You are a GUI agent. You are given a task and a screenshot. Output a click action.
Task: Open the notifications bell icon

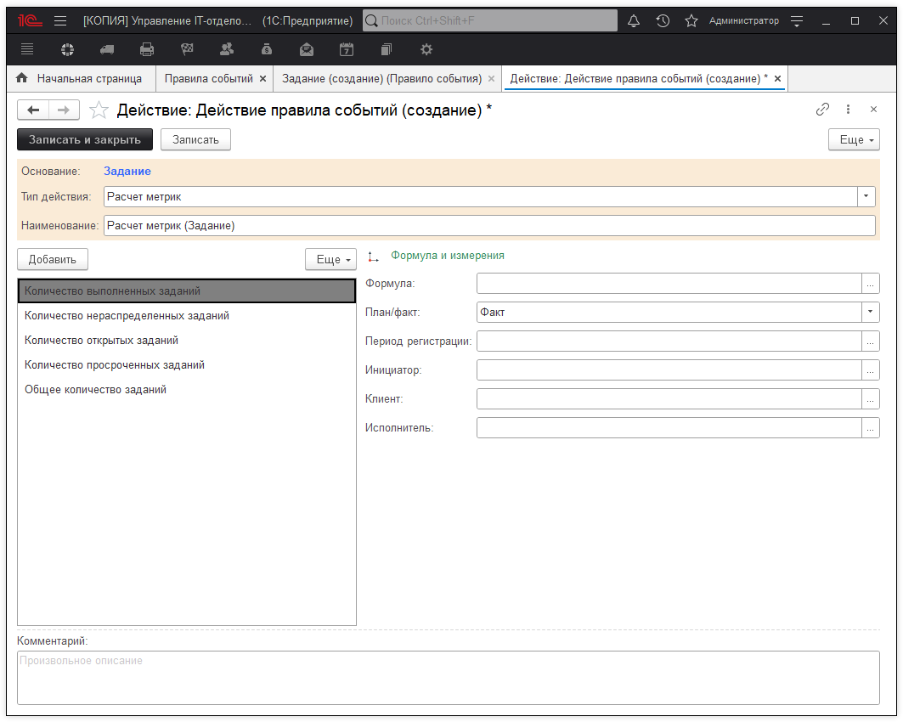click(x=634, y=20)
